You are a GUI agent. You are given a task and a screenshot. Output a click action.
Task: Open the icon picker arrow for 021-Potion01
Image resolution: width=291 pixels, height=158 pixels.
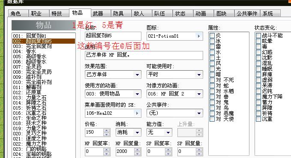coord(199,36)
